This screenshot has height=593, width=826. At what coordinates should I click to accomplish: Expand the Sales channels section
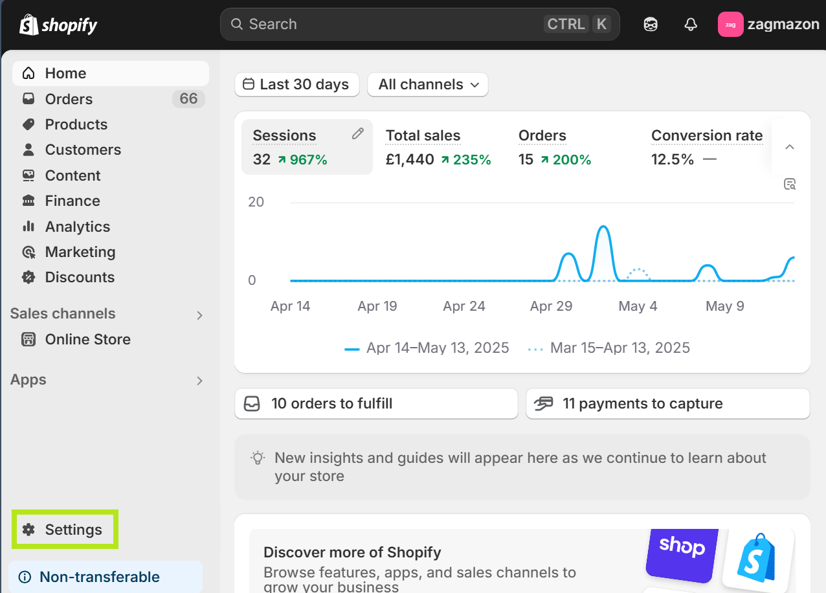(199, 315)
